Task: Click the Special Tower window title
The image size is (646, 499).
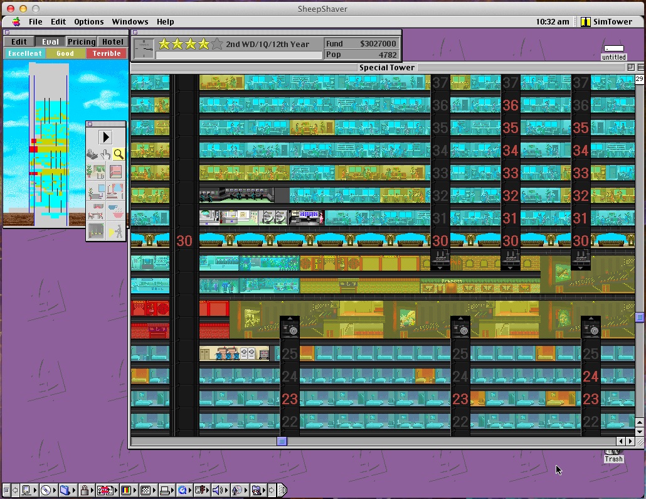Action: pos(386,68)
